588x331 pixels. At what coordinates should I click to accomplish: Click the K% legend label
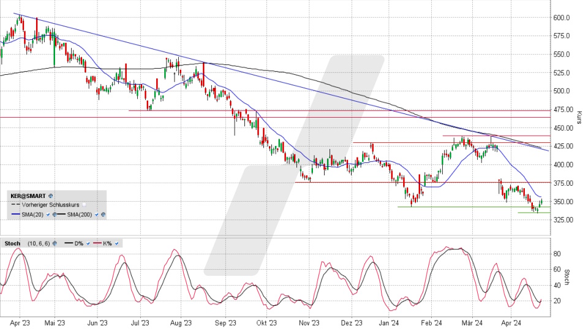[107, 243]
